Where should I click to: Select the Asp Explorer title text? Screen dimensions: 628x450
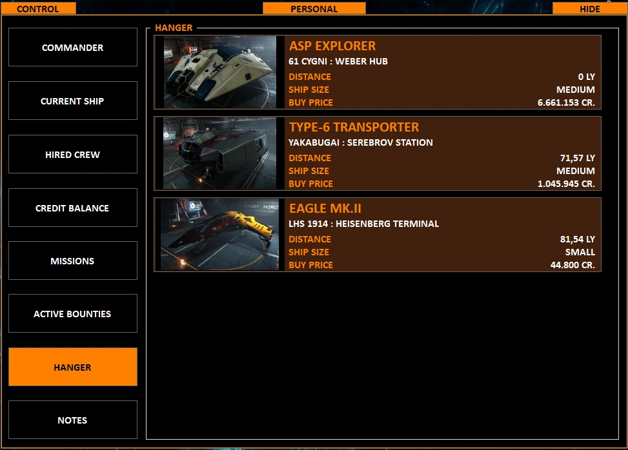click(x=332, y=46)
